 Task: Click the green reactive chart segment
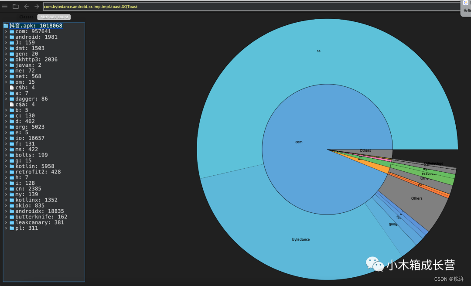point(428,174)
